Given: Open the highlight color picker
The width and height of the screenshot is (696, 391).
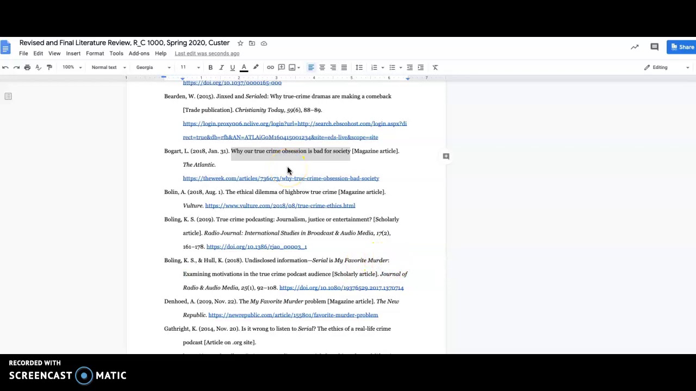Looking at the screenshot, I should tap(256, 67).
